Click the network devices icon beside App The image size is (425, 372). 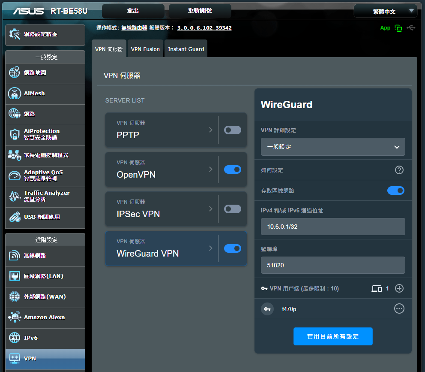[x=398, y=28]
